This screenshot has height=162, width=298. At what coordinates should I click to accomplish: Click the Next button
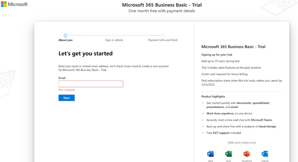pos(67,98)
